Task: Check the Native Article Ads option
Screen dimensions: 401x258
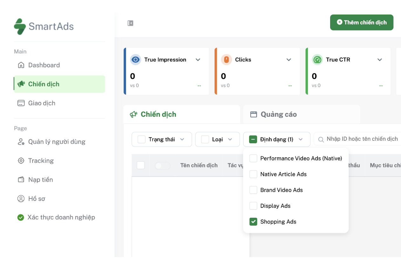Action: 253,174
